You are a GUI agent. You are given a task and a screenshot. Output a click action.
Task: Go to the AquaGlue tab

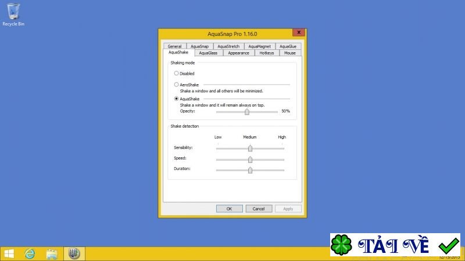pos(288,46)
